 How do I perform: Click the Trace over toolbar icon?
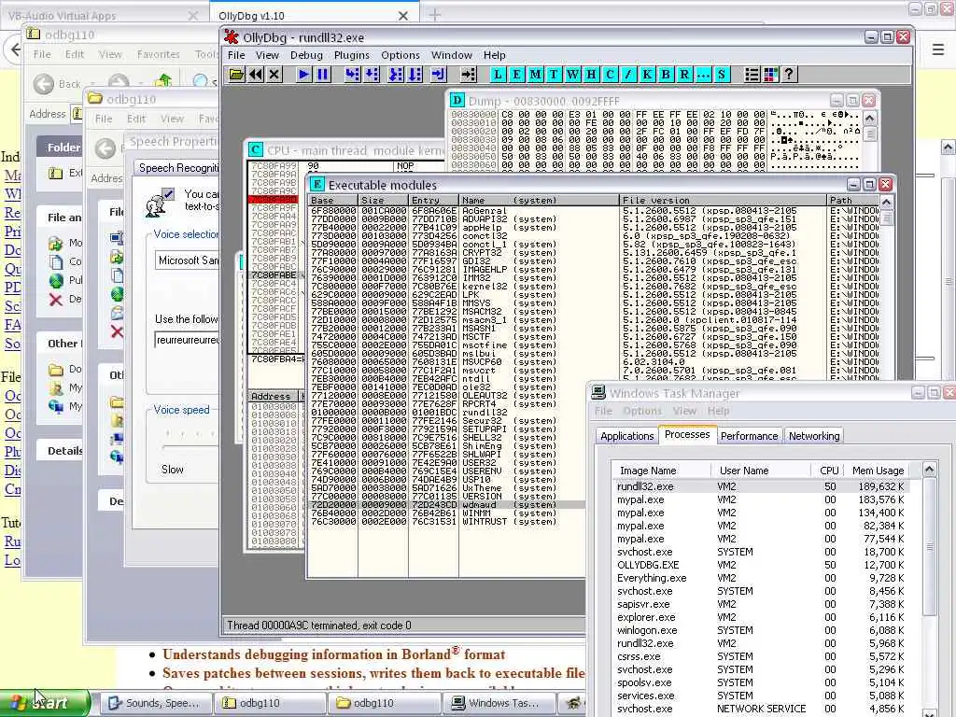(x=415, y=75)
